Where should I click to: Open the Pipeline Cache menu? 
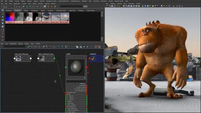119,1
